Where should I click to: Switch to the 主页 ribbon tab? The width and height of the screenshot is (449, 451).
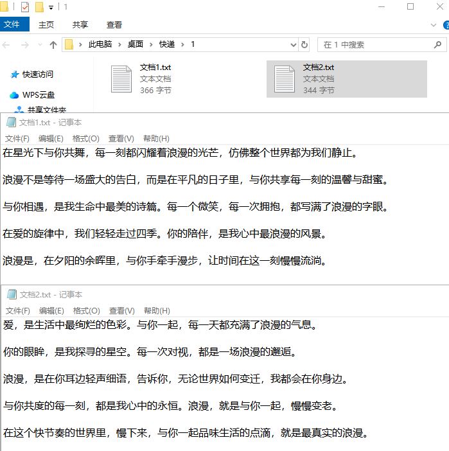[x=46, y=25]
